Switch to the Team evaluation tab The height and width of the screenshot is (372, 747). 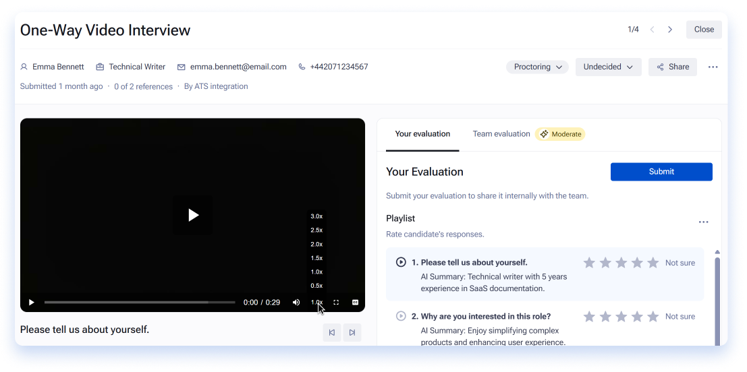(x=501, y=134)
